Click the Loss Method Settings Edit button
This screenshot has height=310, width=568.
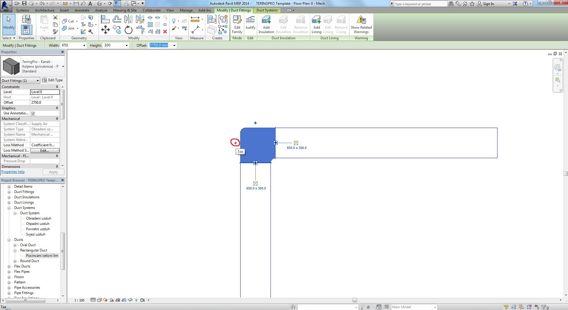[44, 151]
